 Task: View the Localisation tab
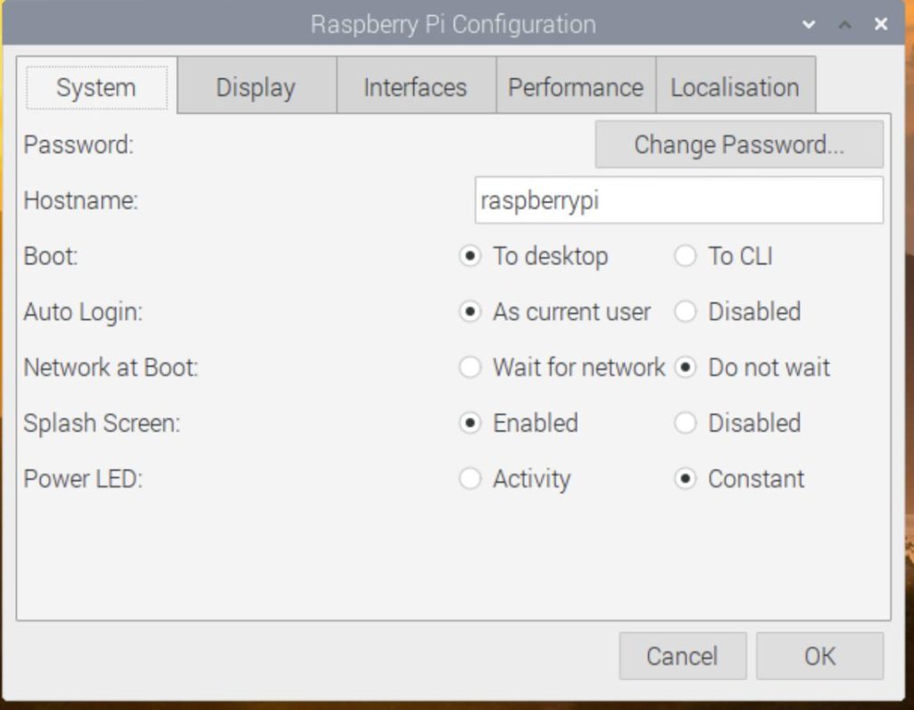click(x=735, y=87)
